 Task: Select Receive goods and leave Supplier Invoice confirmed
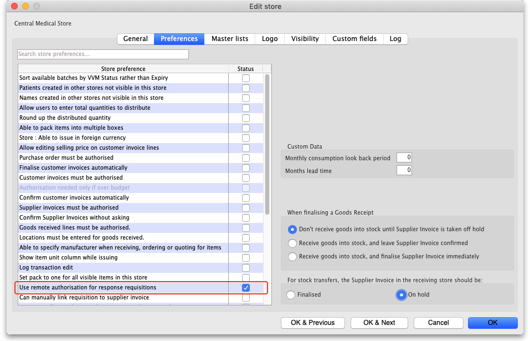(292, 243)
